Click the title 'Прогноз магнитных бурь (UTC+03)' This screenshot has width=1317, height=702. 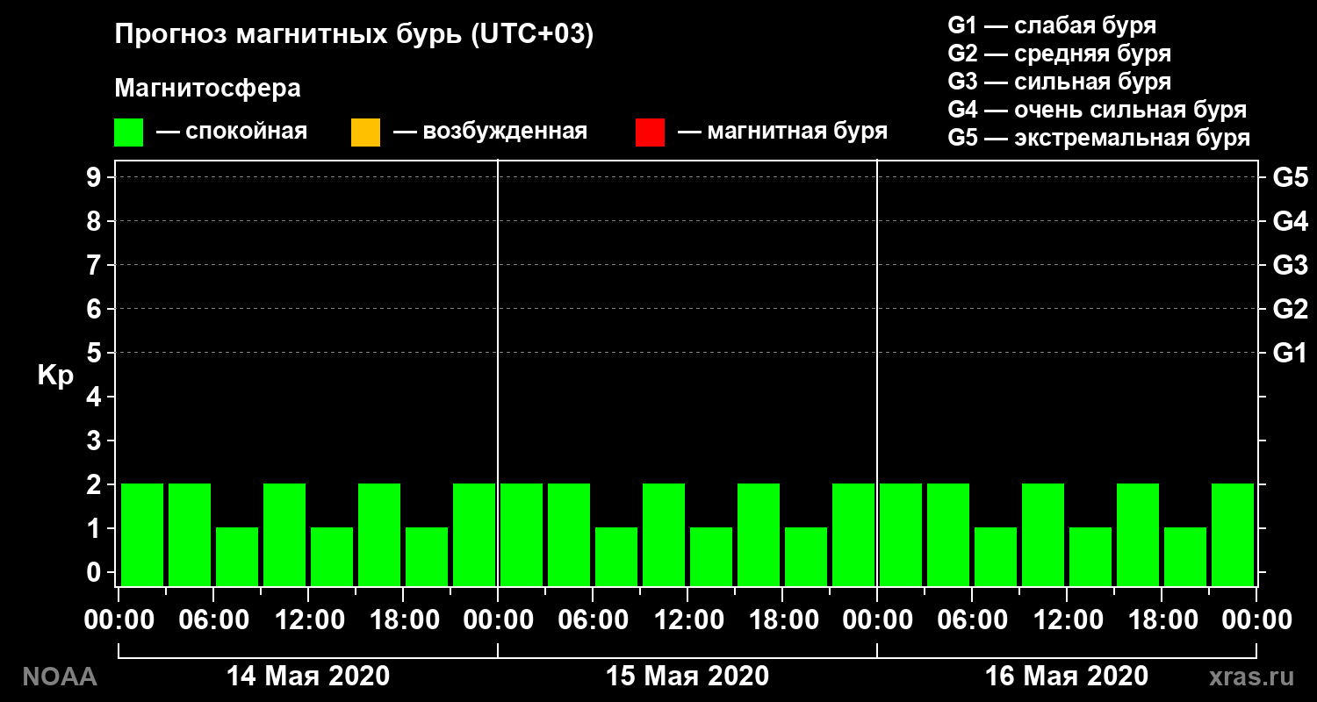355,35
